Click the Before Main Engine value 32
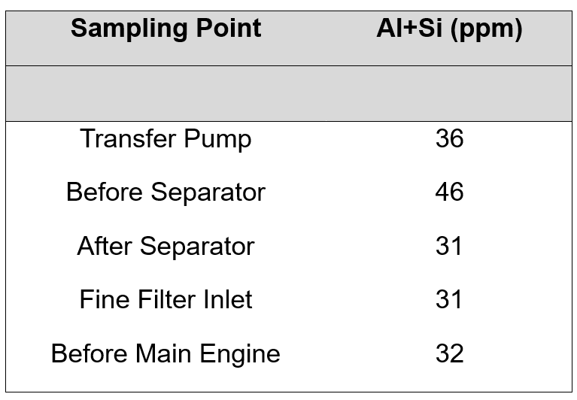Image resolution: width=577 pixels, height=400 pixels. (449, 353)
